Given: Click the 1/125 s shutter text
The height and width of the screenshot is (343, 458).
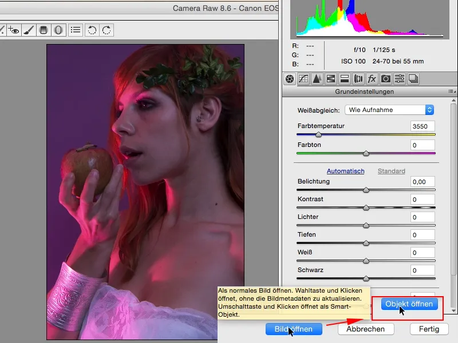Looking at the screenshot, I should 384,50.
